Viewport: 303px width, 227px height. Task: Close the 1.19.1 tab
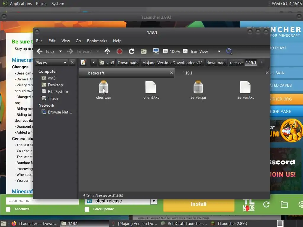[267, 73]
